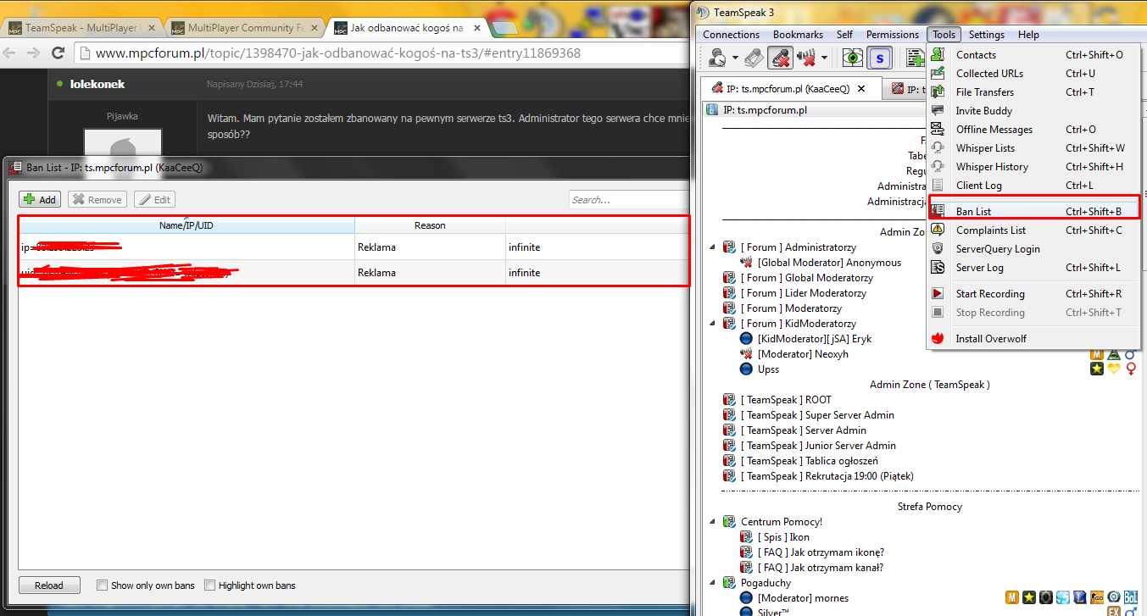Open the Permissions menu

(892, 35)
